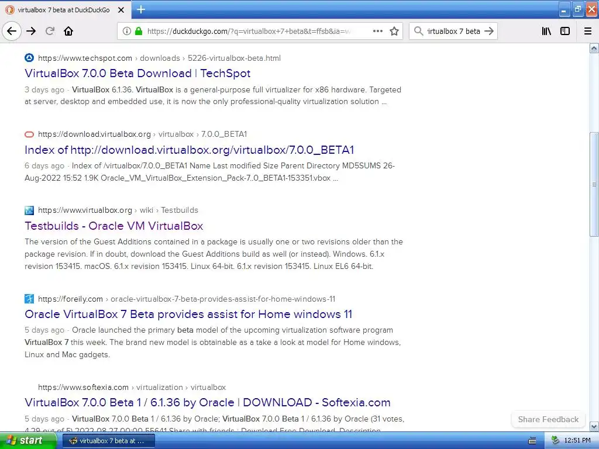Show site information icon in address bar

(x=127, y=31)
